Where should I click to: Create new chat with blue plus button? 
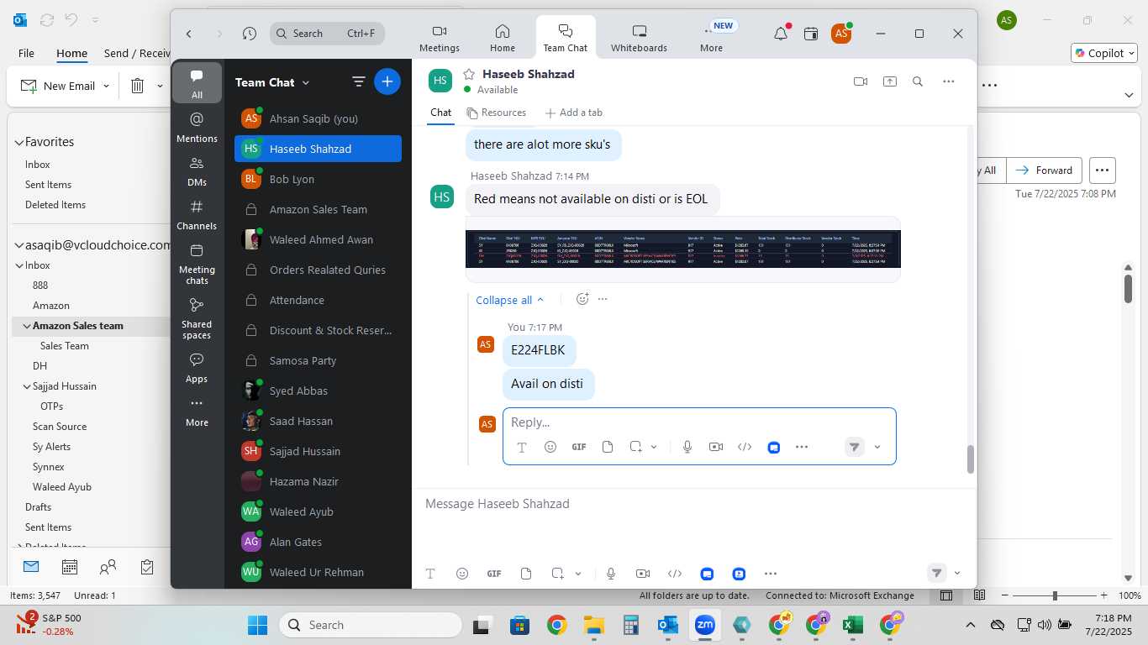click(x=387, y=81)
